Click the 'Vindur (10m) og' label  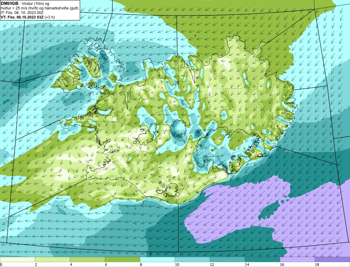(x=36, y=3)
